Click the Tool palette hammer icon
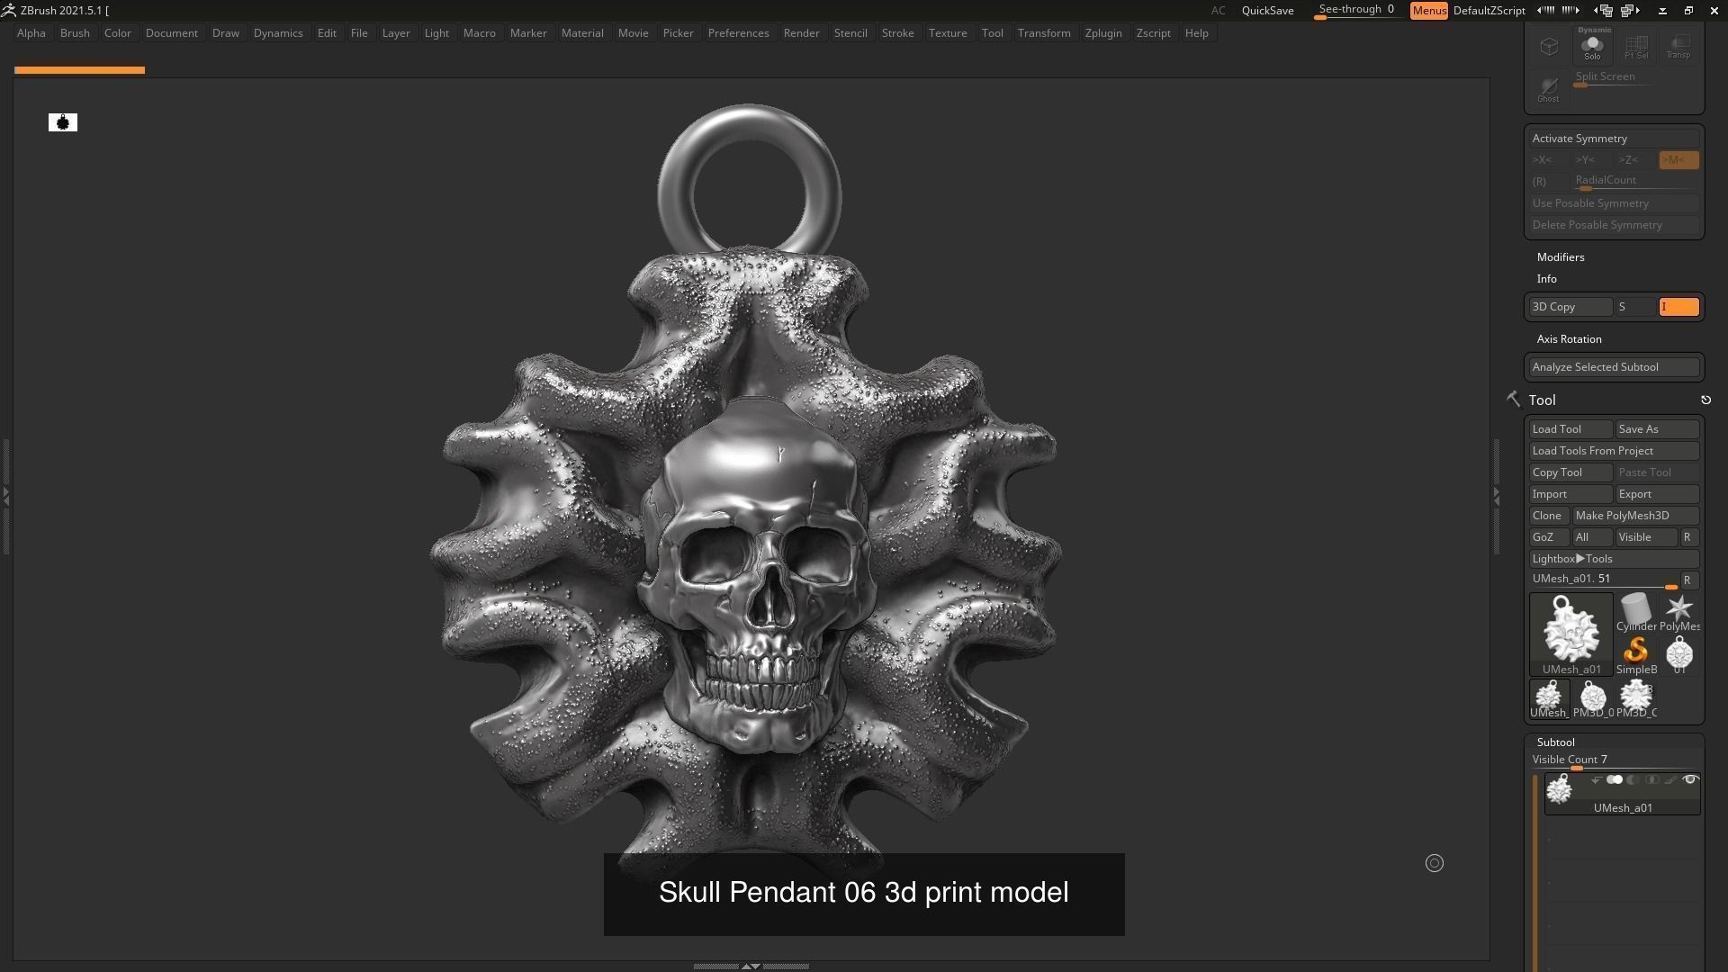Image resolution: width=1728 pixels, height=972 pixels. (x=1513, y=400)
